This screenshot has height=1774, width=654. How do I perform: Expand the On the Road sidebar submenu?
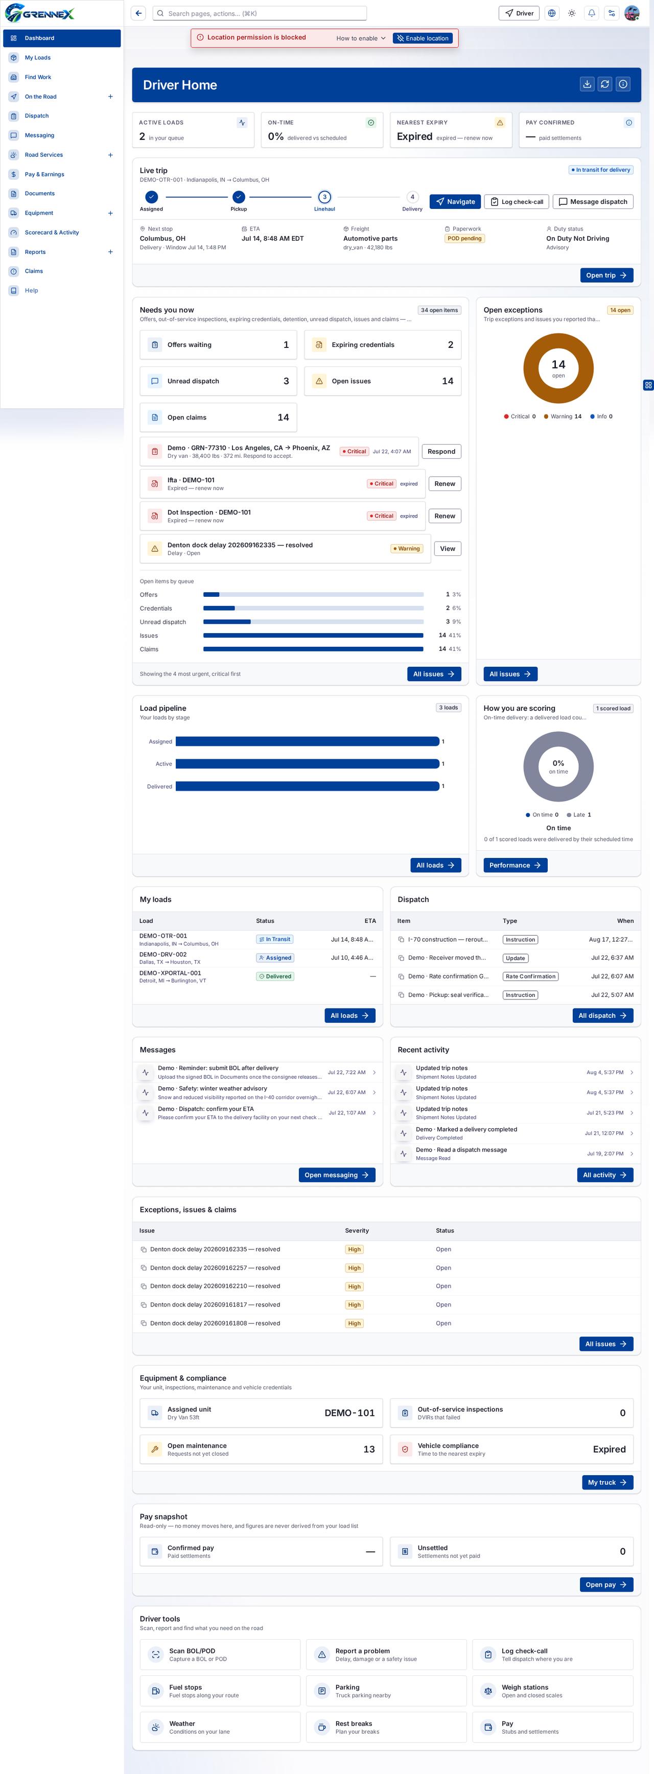[x=110, y=97]
